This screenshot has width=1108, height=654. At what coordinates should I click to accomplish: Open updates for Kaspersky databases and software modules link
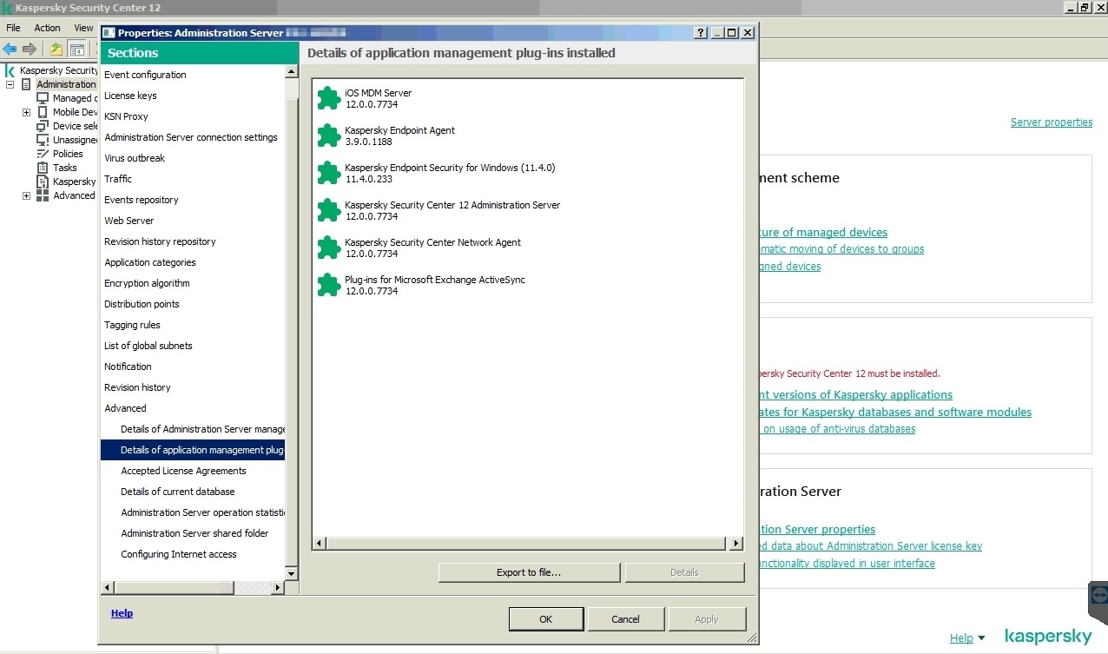(x=895, y=413)
